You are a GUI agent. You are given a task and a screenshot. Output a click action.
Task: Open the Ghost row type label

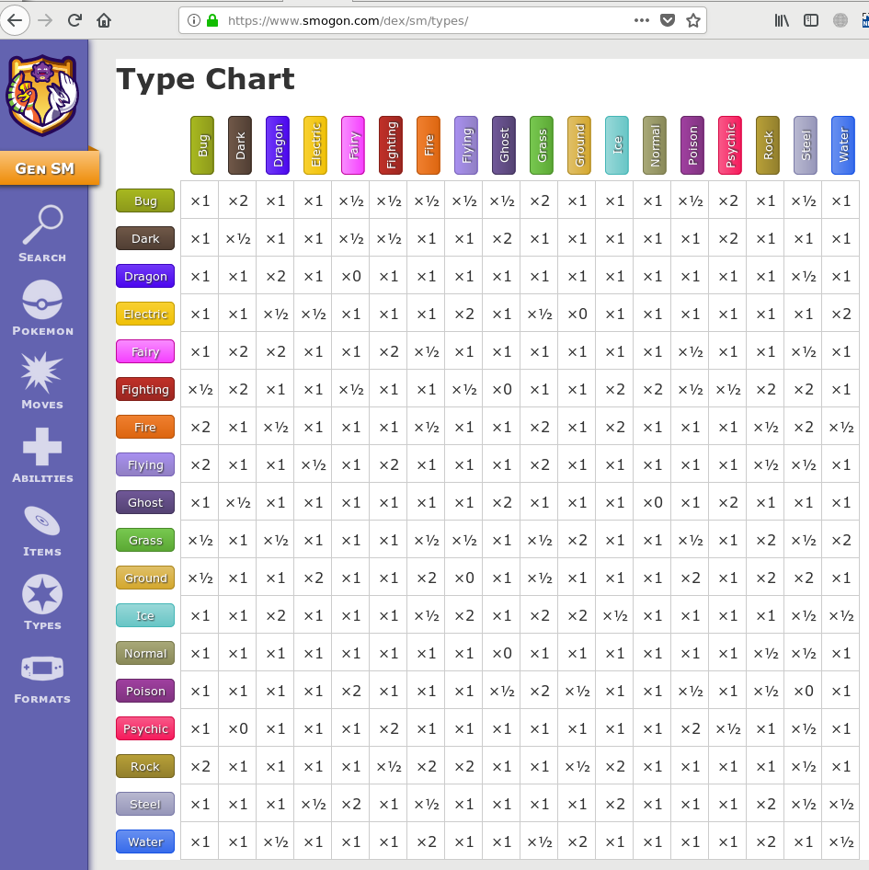click(x=145, y=503)
